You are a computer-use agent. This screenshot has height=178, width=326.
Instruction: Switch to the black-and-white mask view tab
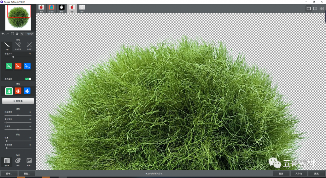click(x=61, y=9)
